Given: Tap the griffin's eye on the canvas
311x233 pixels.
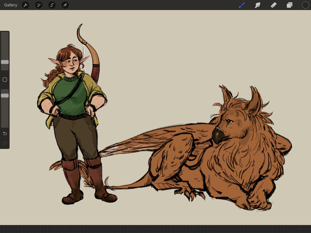Looking at the screenshot, I should tap(229, 121).
